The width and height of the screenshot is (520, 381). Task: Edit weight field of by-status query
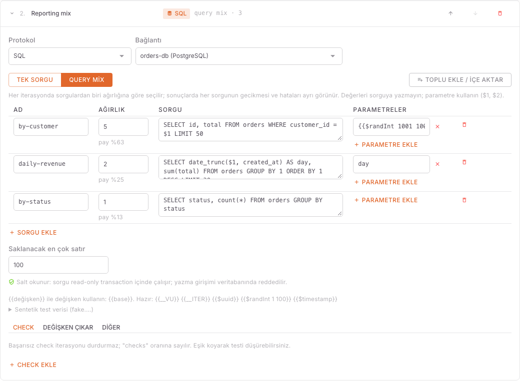pyautogui.click(x=123, y=202)
